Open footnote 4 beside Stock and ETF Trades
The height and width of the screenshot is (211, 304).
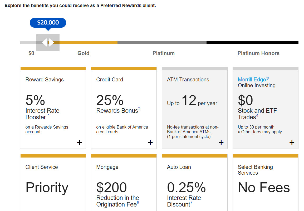(x=257, y=116)
